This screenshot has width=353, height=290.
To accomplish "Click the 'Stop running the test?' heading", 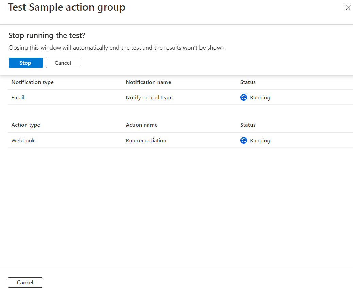I will (46, 36).
